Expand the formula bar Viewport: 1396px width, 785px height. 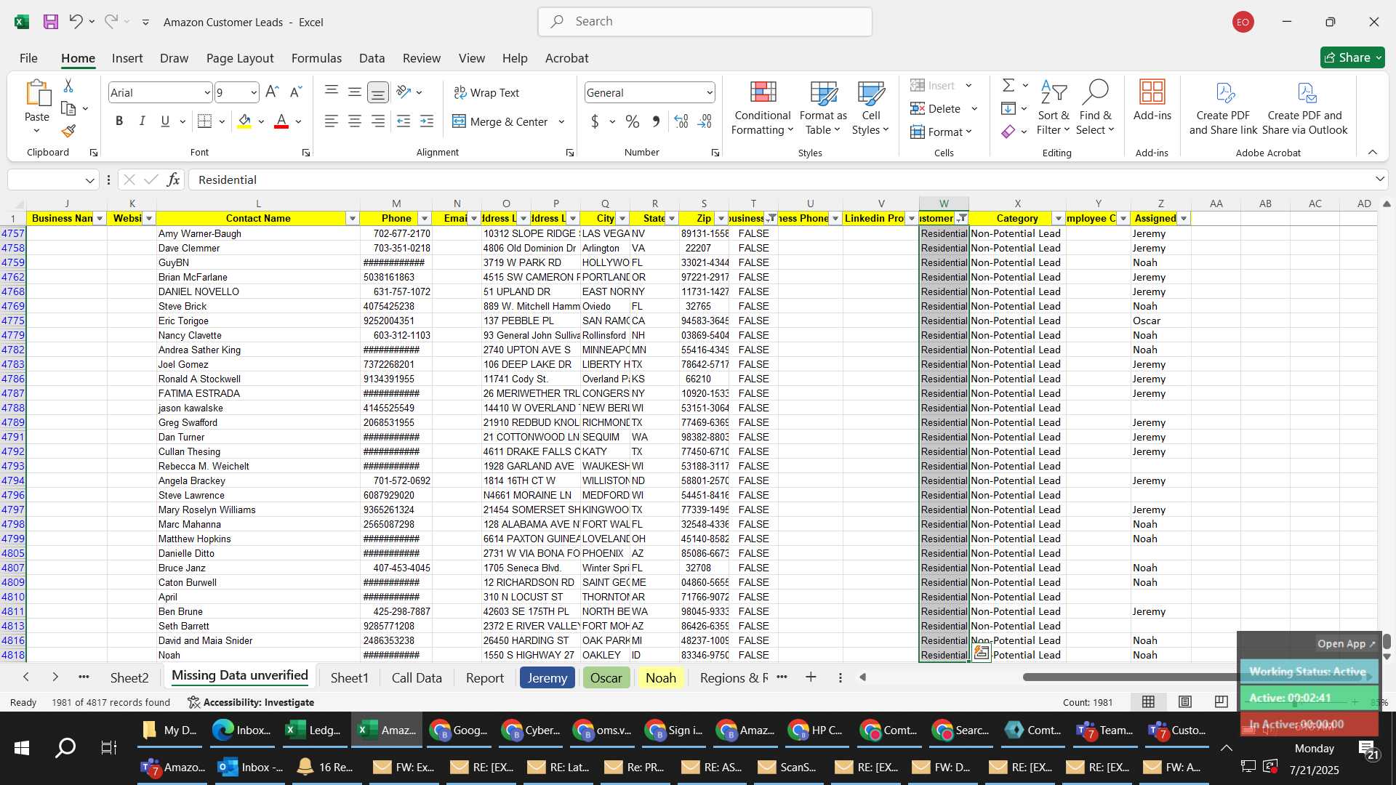(1379, 179)
